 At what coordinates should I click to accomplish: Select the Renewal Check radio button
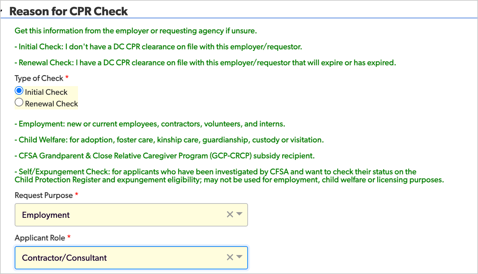[x=19, y=102]
